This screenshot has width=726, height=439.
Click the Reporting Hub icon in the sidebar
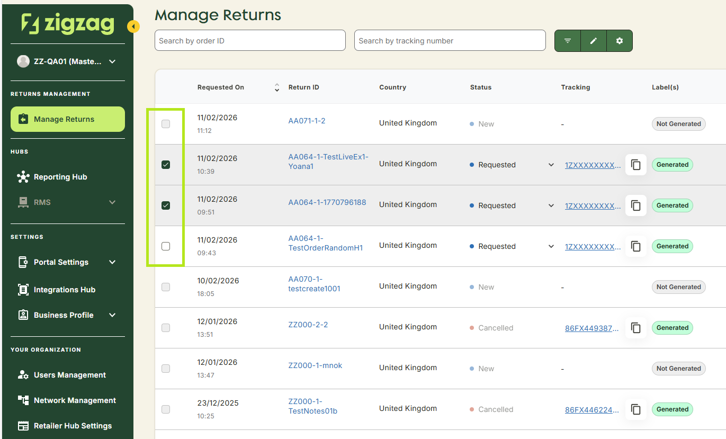click(23, 177)
